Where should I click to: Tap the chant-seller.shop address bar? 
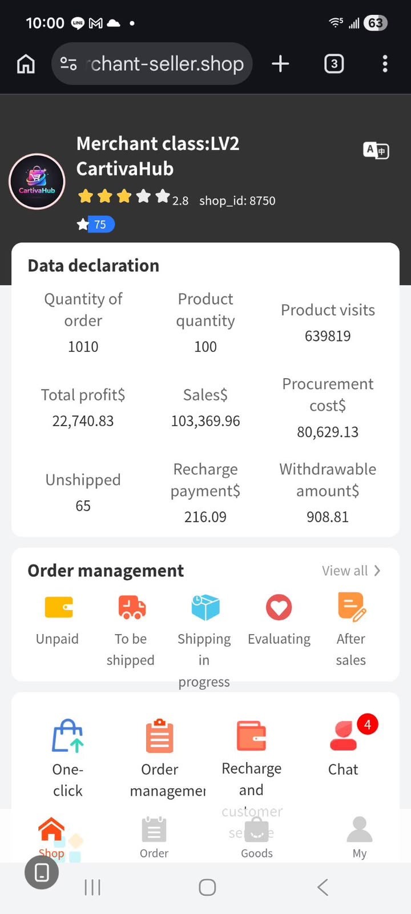(152, 63)
